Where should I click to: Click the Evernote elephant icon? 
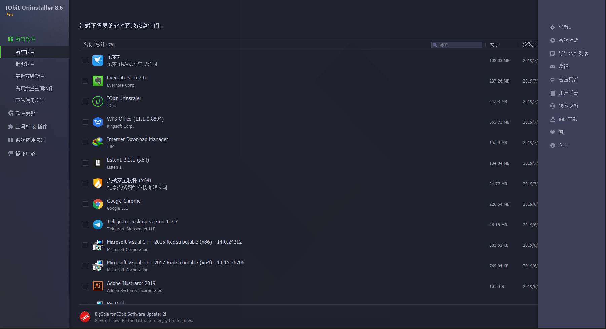98,81
